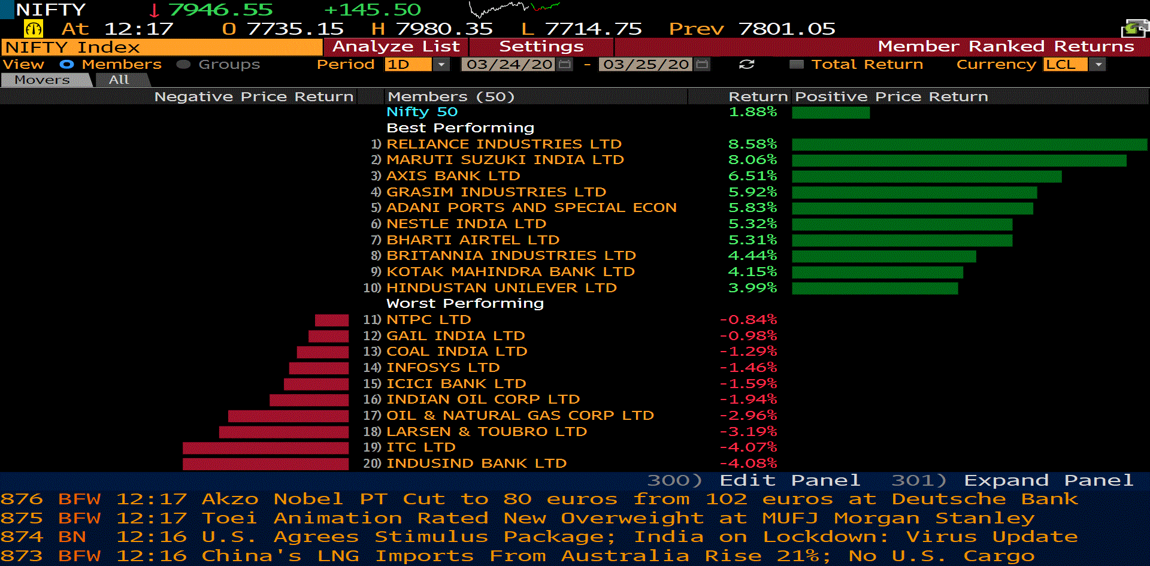Enable the Total Return checkbox
The height and width of the screenshot is (566, 1150).
(797, 65)
